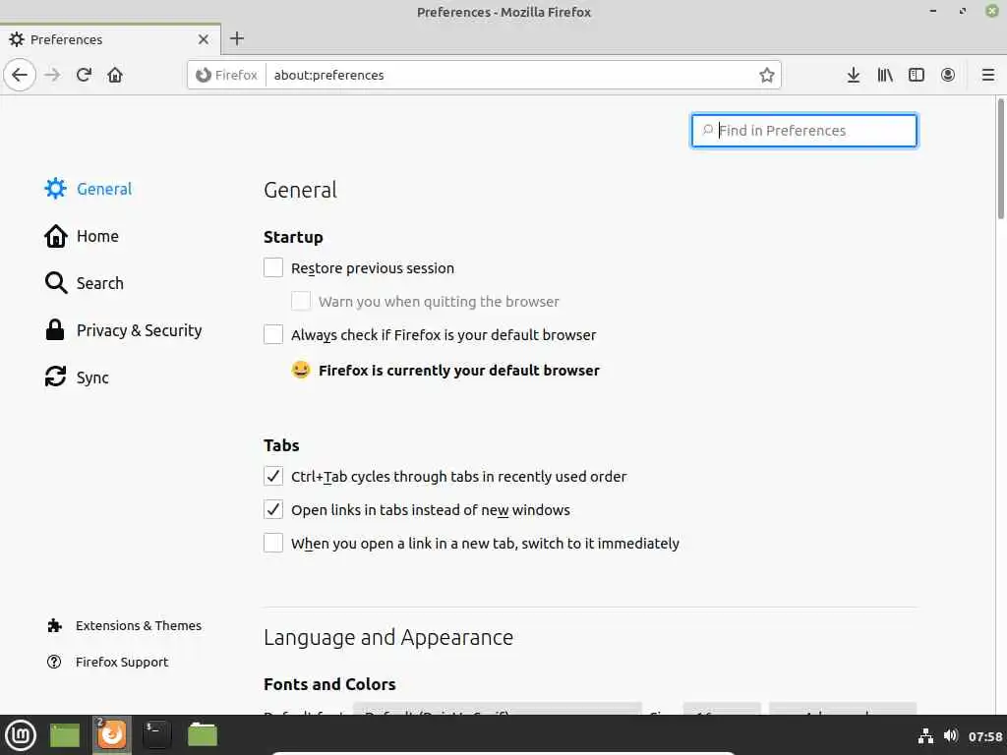This screenshot has width=1007, height=755.
Task: Open the Search preferences category
Action: [x=100, y=283]
